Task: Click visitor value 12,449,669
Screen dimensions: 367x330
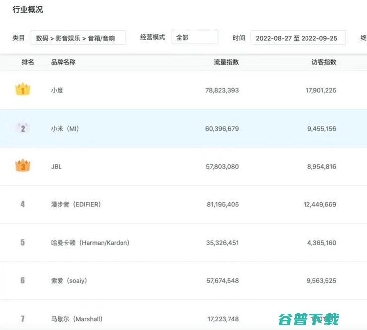Action: pyautogui.click(x=320, y=204)
